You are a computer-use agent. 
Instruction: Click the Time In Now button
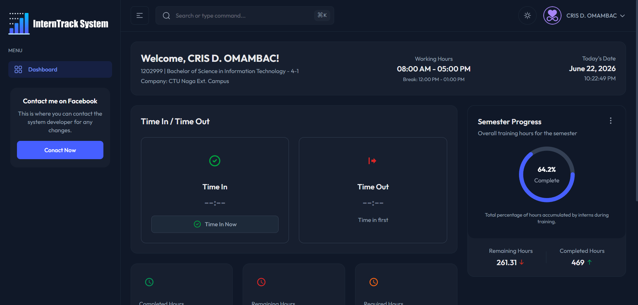click(215, 224)
